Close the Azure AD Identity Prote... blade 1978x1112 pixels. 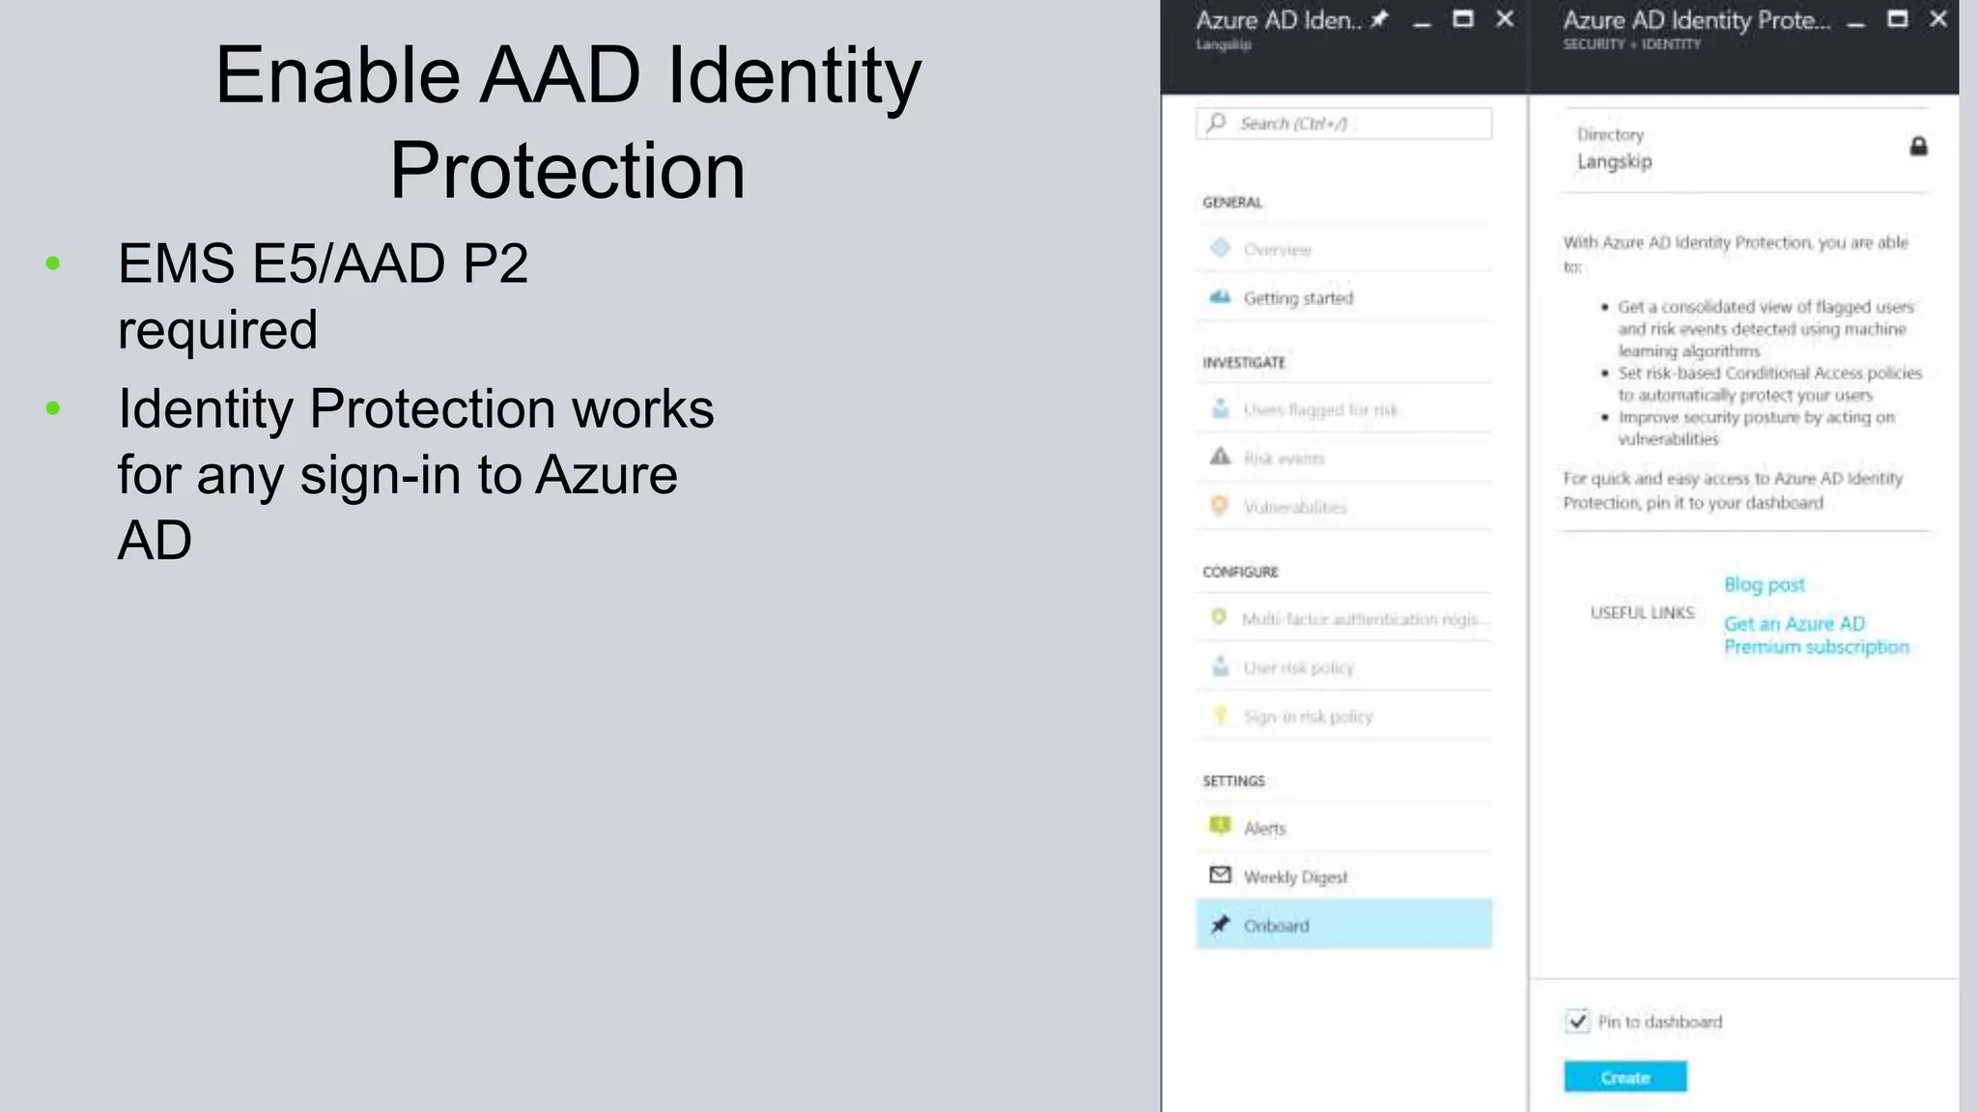[x=1938, y=19]
